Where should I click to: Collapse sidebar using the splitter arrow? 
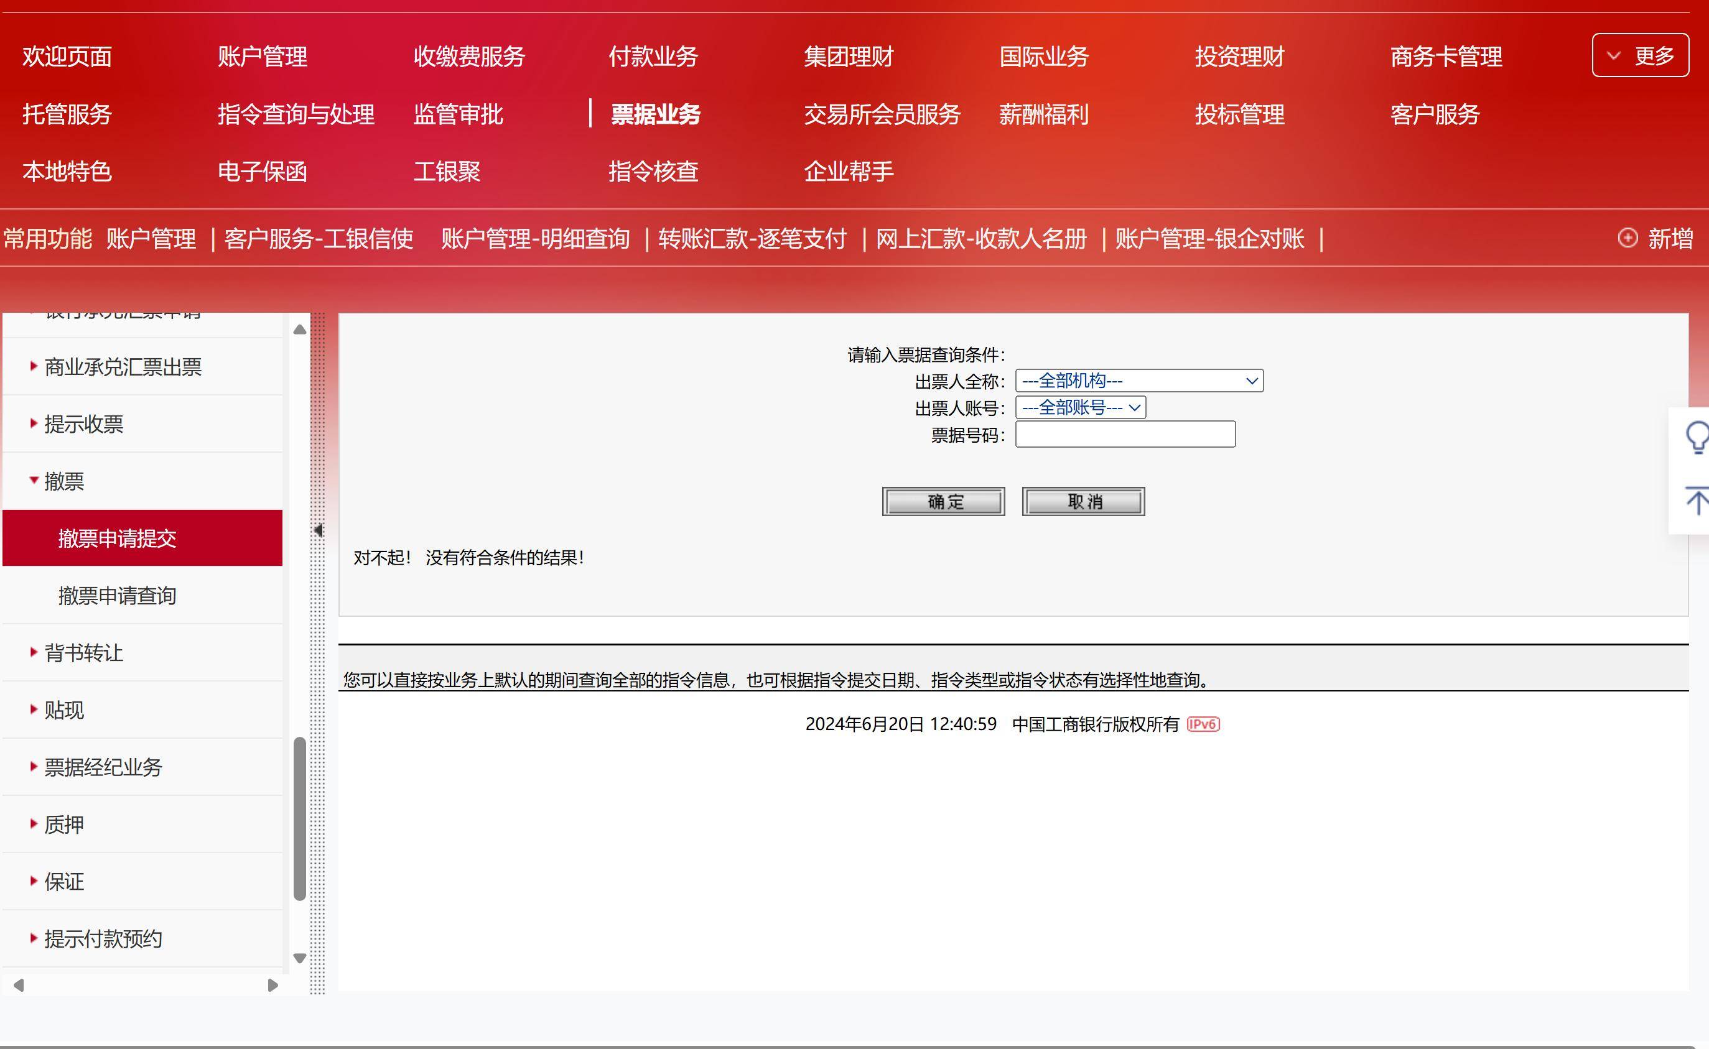tap(318, 530)
